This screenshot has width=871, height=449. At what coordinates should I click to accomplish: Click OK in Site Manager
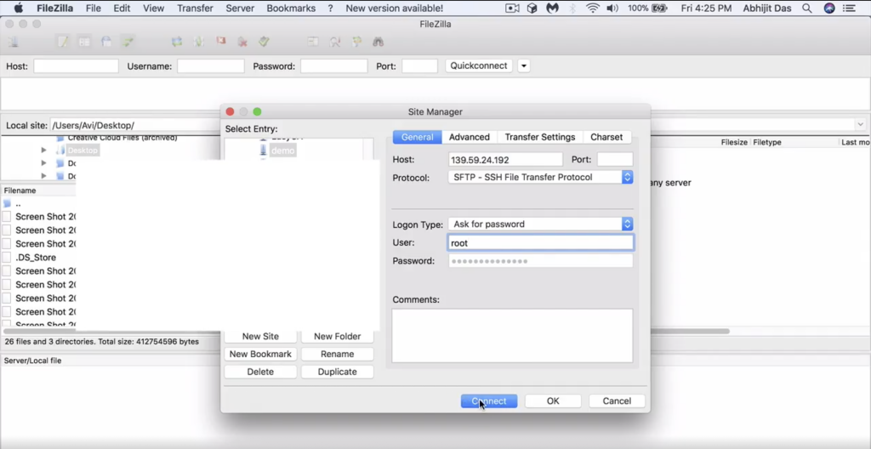tap(553, 401)
